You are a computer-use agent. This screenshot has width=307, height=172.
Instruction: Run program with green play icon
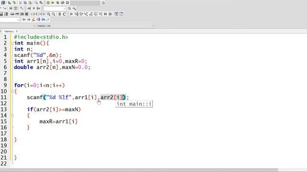(53, 3)
